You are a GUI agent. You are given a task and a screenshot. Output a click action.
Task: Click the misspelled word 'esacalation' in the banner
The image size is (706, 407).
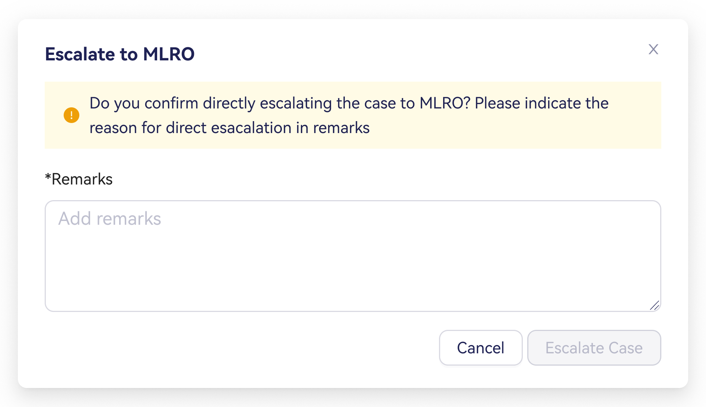[x=251, y=128]
